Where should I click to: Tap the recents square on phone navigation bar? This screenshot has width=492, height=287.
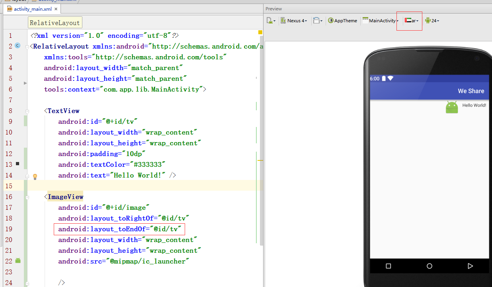tap(389, 266)
